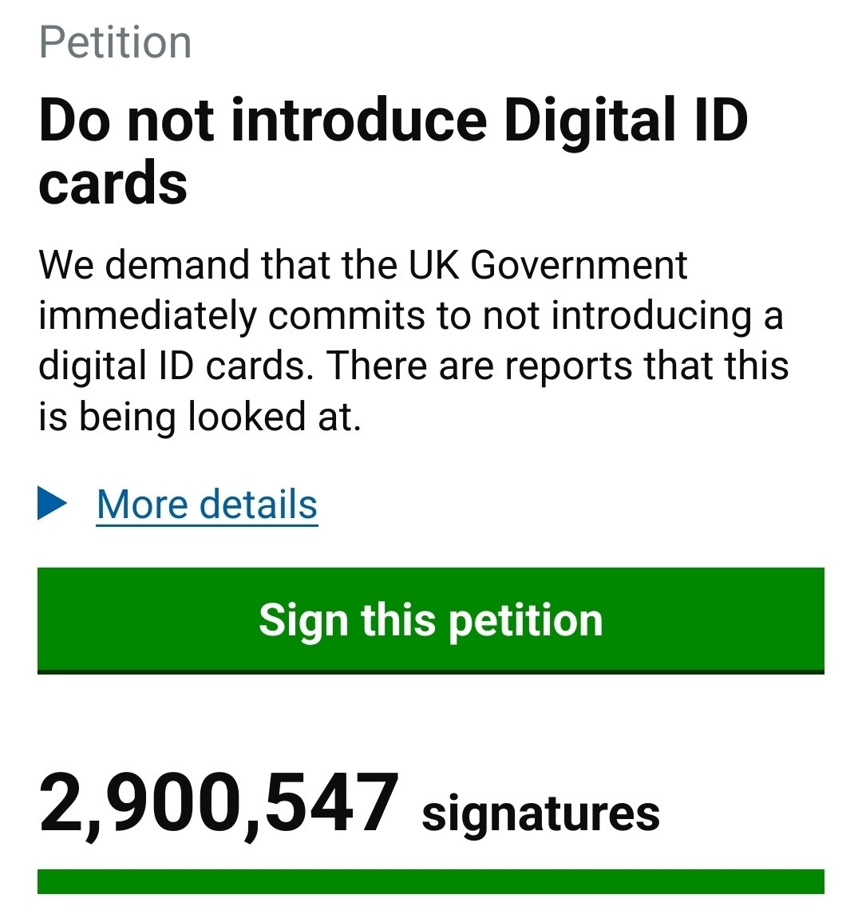The image size is (862, 922).
Task: Click the word introducing in the description
Action: click(x=651, y=315)
